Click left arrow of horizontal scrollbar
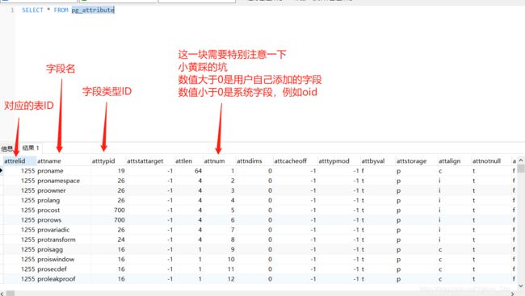Image resolution: width=525 pixels, height=296 pixels. click(x=2, y=294)
